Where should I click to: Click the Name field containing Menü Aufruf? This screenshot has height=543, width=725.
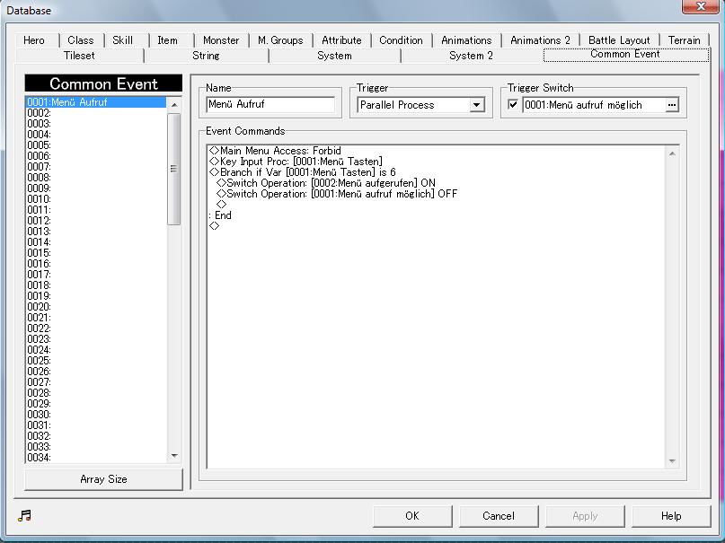(x=270, y=104)
